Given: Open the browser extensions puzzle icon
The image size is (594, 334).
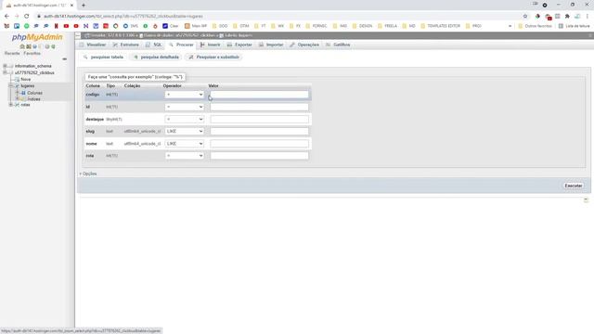Looking at the screenshot, I should [x=567, y=17].
